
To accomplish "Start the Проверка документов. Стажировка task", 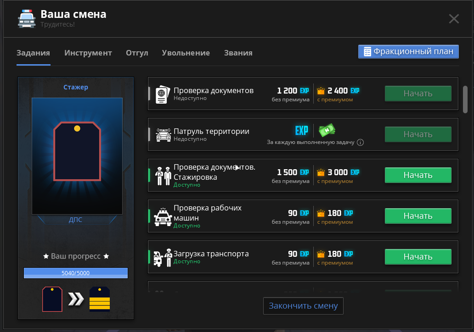I will [x=418, y=175].
